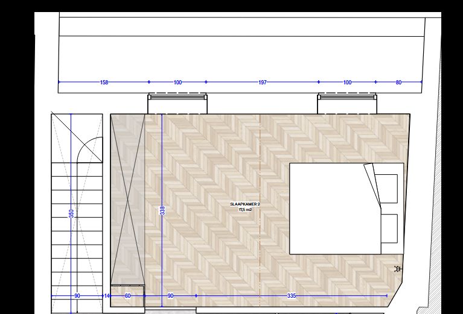Click the 197 dimension label
Image resolution: width=463 pixels, height=314 pixels.
coord(262,82)
